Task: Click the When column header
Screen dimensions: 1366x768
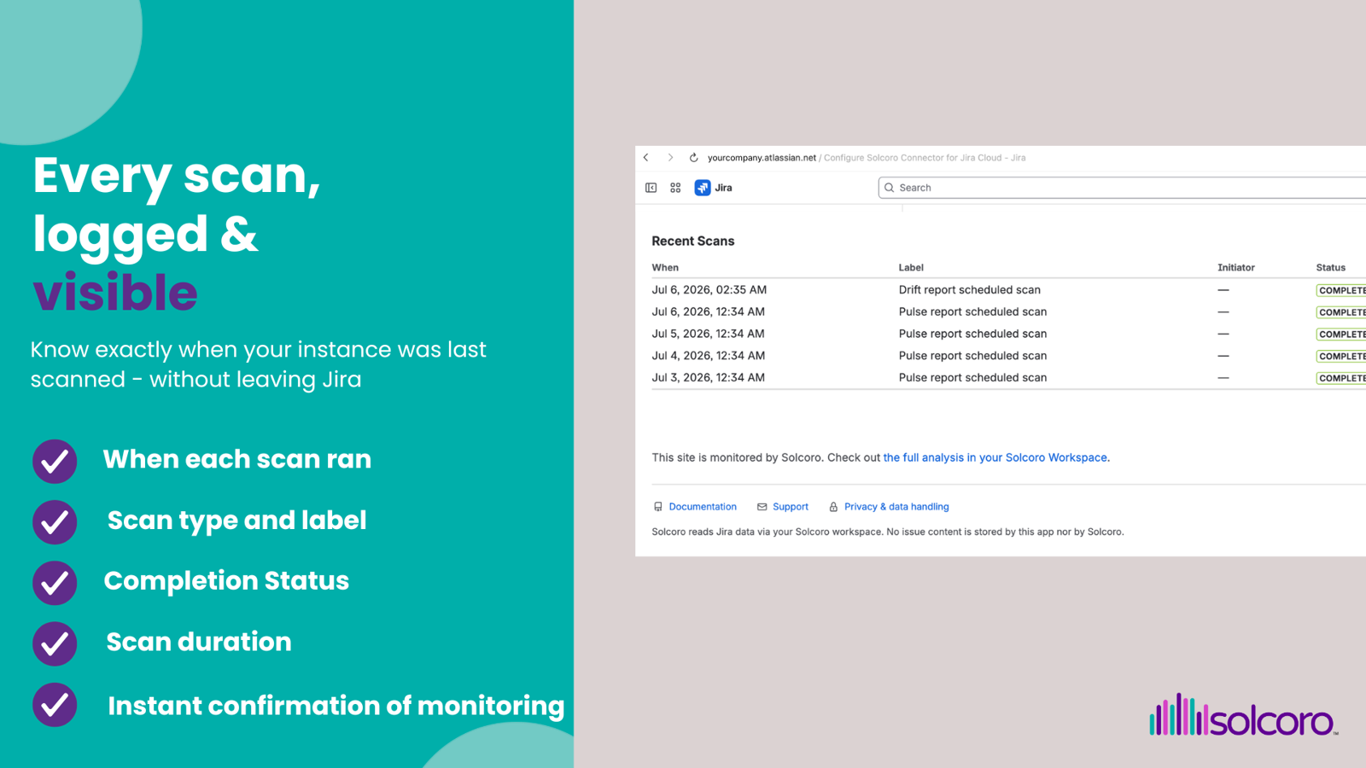Action: 665,268
